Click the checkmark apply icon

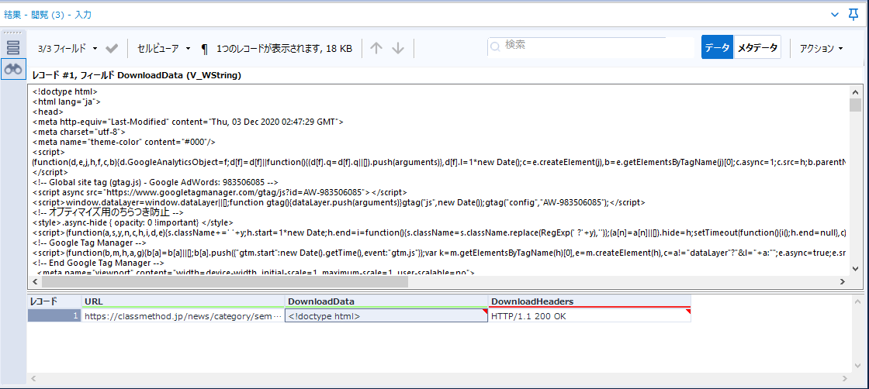point(112,49)
